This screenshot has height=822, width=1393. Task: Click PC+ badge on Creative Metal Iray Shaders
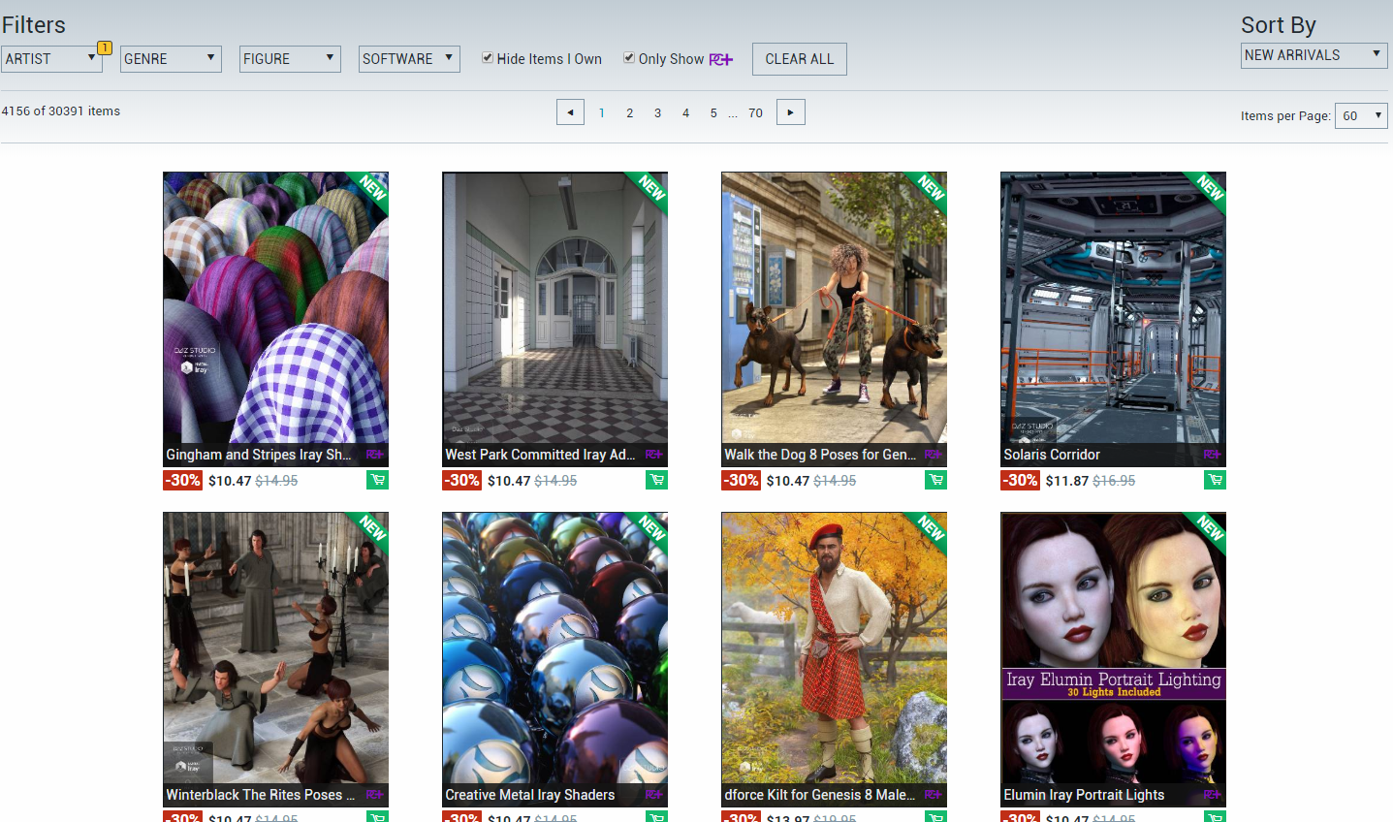[x=653, y=795]
